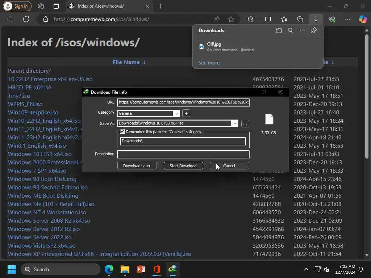Screen dimensions: 371x278
Task: Open Windows 98 Second Edition.iso link
Action: click(x=48, y=187)
